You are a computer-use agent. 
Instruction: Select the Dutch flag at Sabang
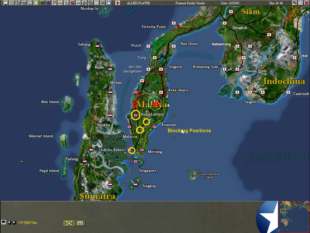pos(97,46)
